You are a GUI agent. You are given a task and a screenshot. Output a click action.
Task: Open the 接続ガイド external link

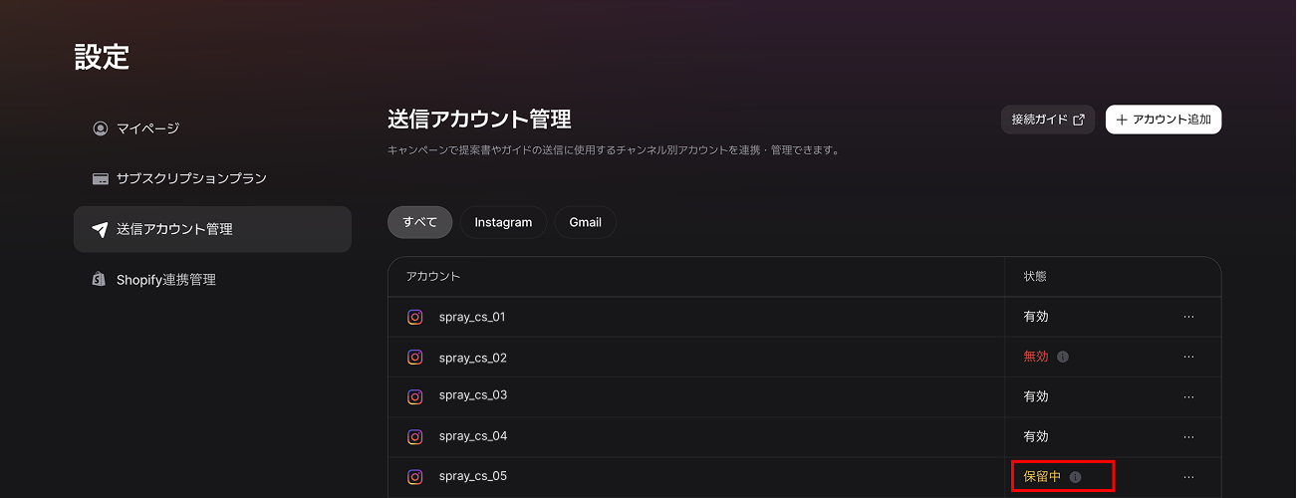1047,120
